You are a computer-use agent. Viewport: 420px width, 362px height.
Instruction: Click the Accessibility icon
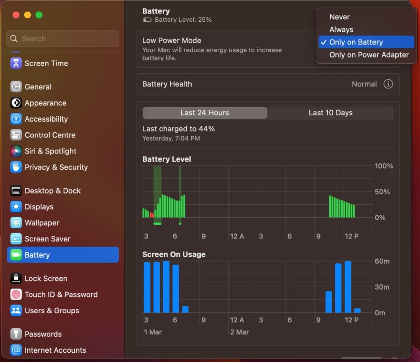click(x=16, y=119)
